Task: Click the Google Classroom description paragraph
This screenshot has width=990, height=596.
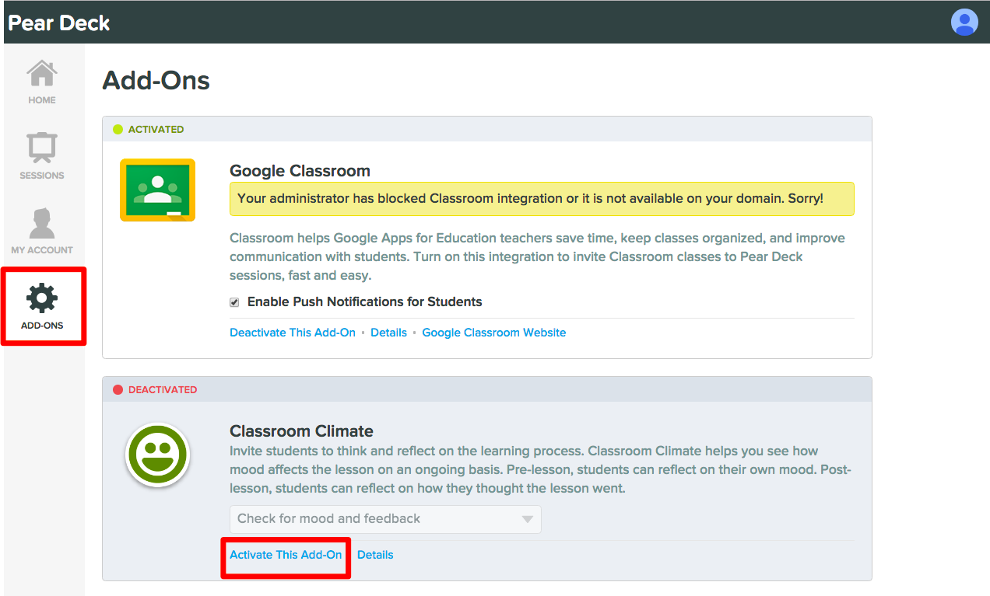Action: (537, 256)
